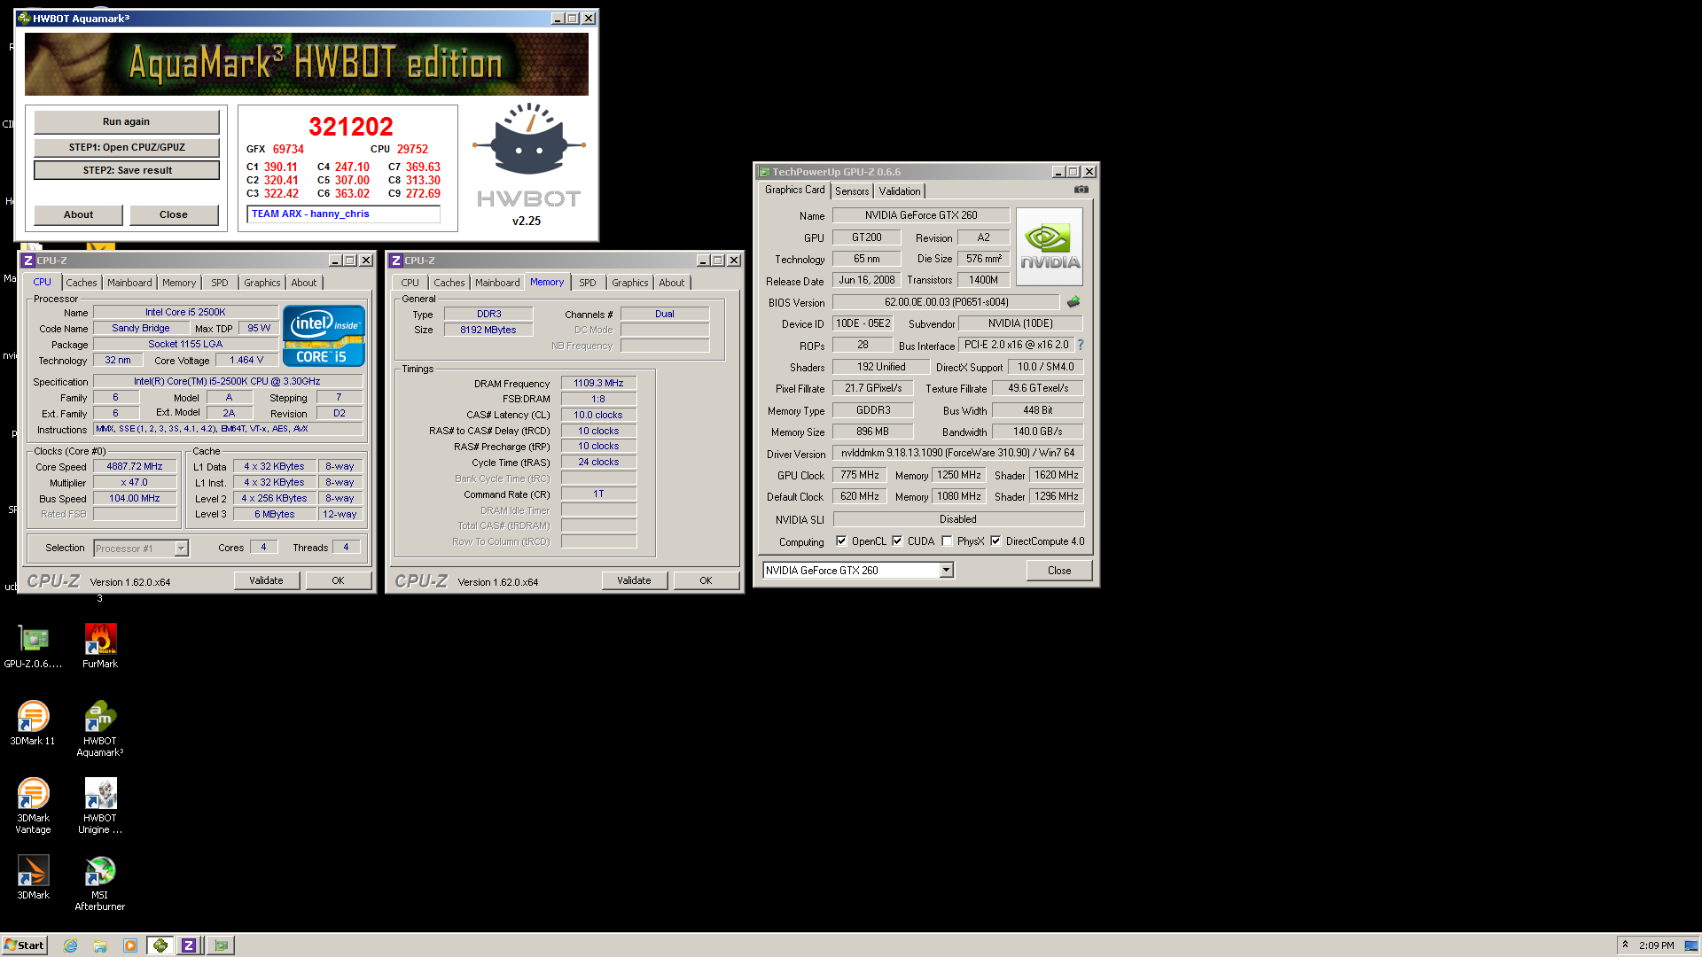Open the 3DMark desktop shortcut
The height and width of the screenshot is (957, 1702).
33,877
